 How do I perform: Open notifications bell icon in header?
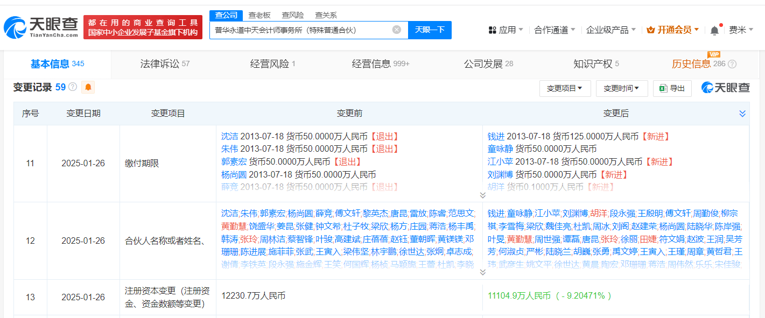point(714,30)
